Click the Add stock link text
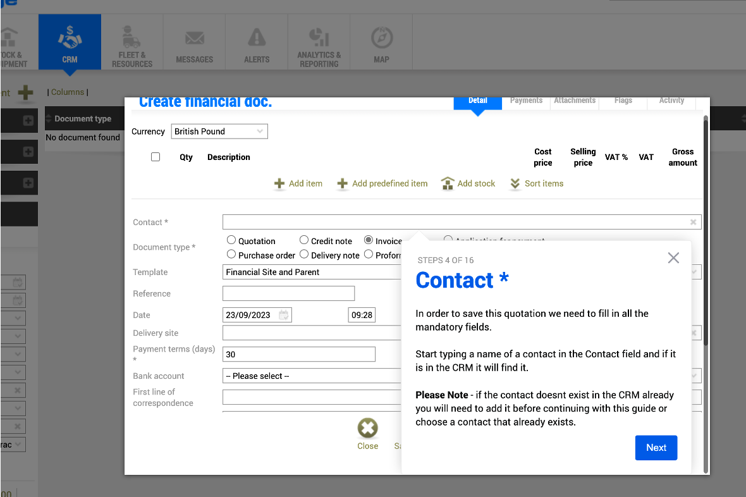Image resolution: width=746 pixels, height=497 pixels. click(476, 183)
